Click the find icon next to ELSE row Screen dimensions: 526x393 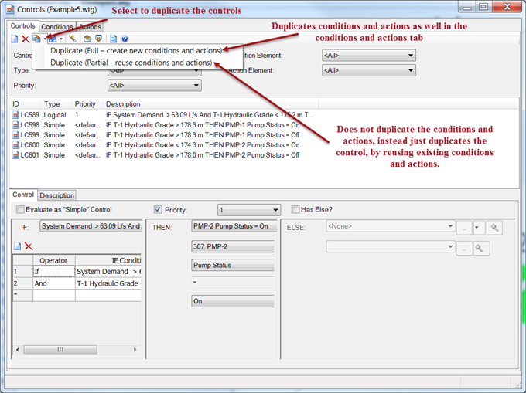point(494,228)
